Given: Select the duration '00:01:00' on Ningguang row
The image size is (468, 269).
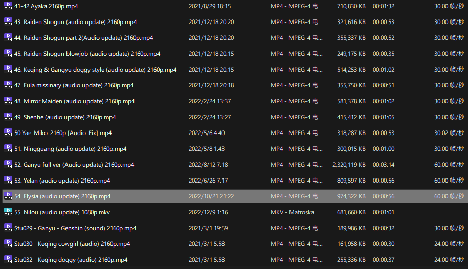Looking at the screenshot, I should click(x=384, y=149).
